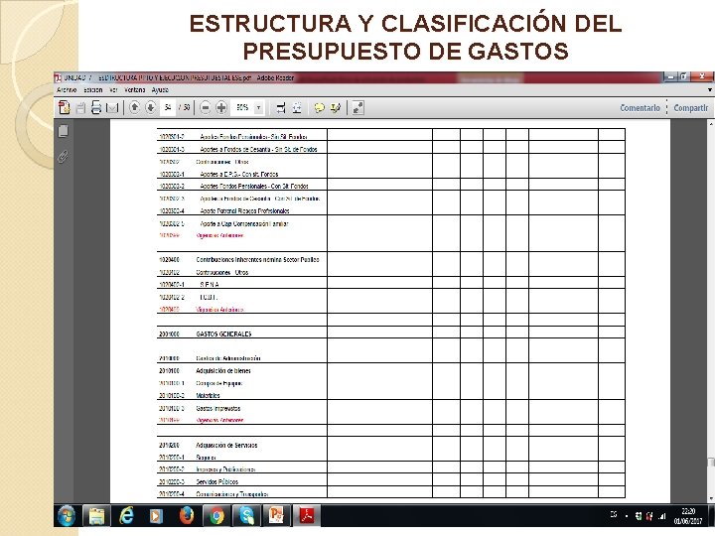Click the Adobe Reader taskbar icon

pos(307,516)
